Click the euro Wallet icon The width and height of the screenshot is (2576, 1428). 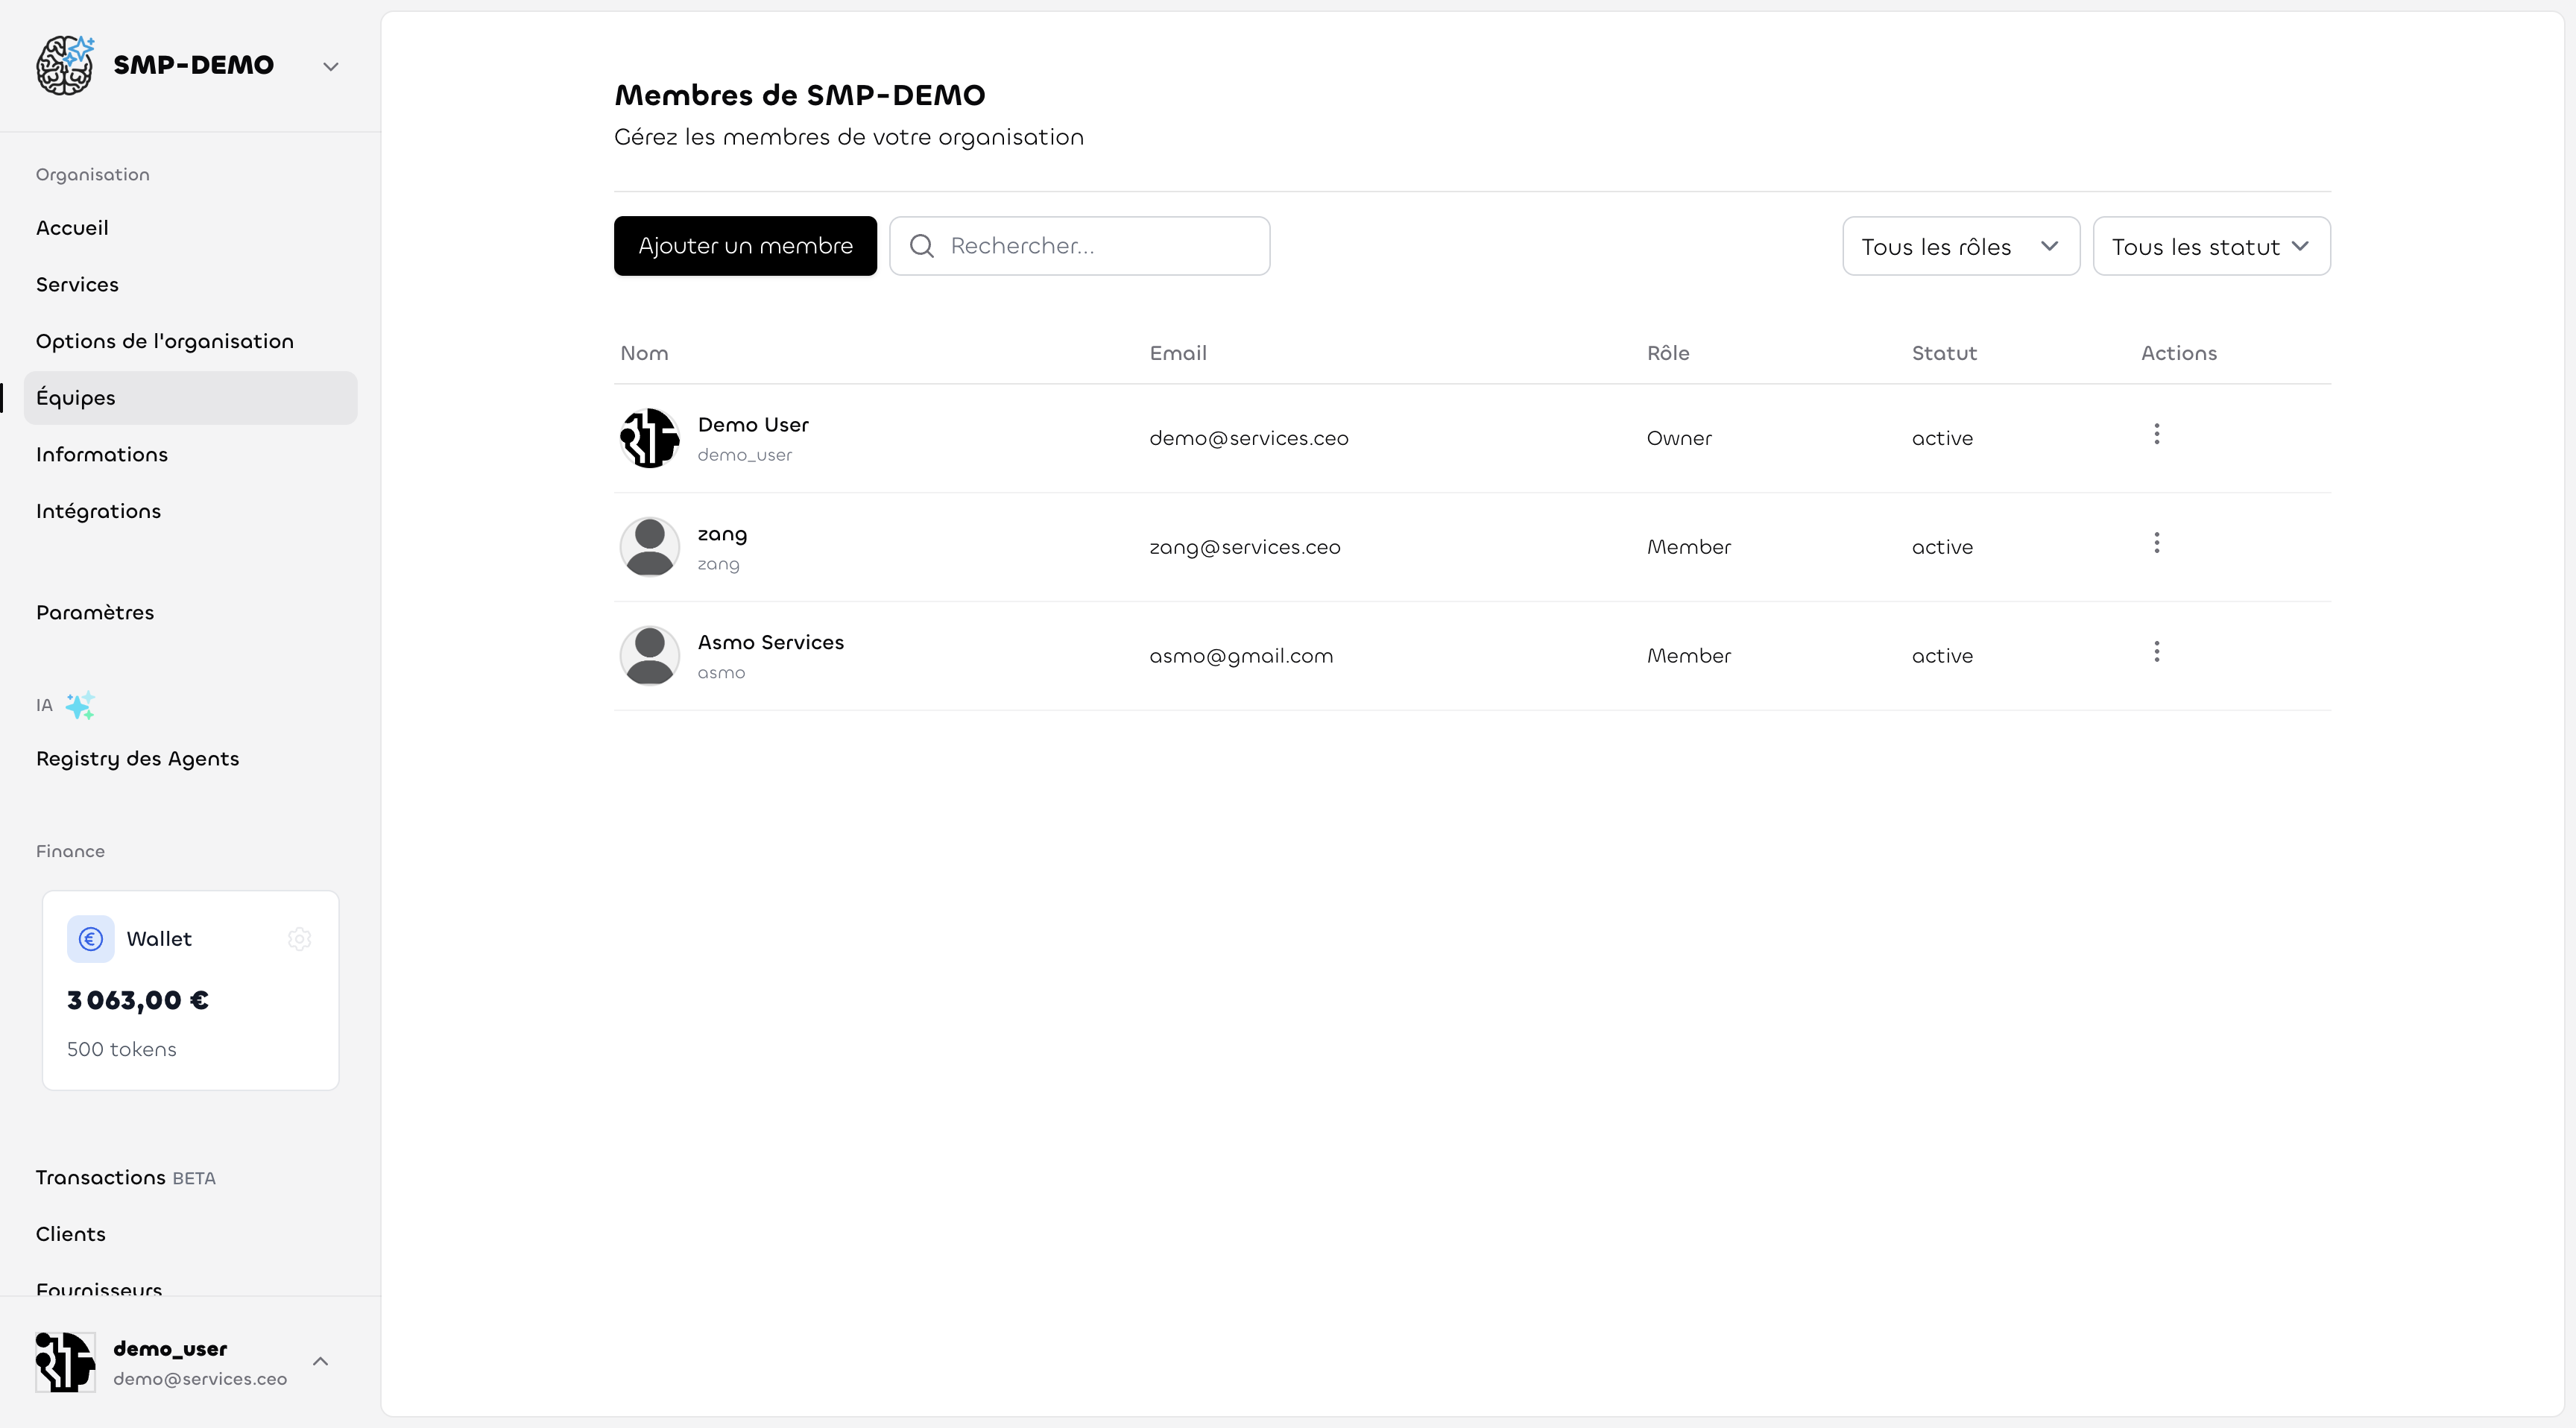click(91, 939)
